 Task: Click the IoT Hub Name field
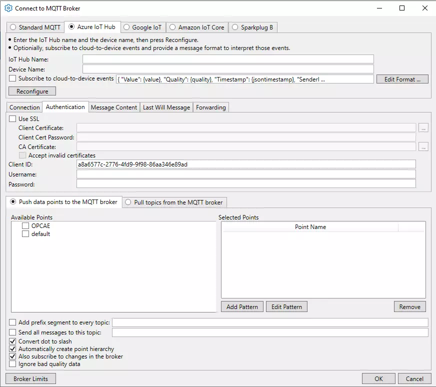coord(228,59)
